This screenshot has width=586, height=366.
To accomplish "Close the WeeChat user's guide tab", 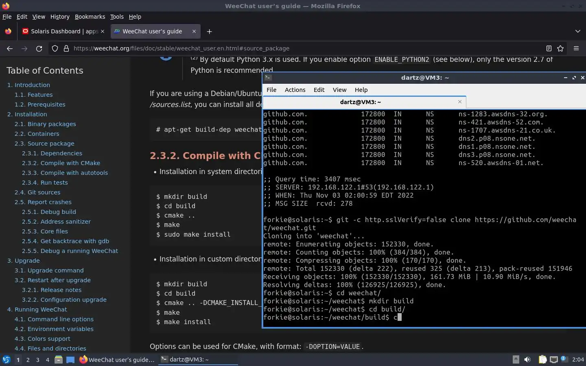I will click(x=194, y=31).
